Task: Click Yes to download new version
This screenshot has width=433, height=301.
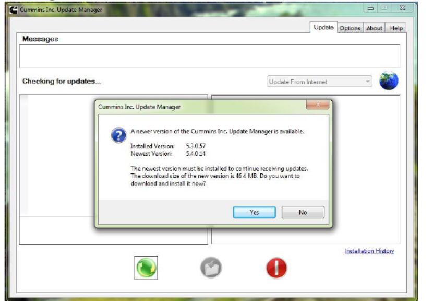Action: pos(254,212)
